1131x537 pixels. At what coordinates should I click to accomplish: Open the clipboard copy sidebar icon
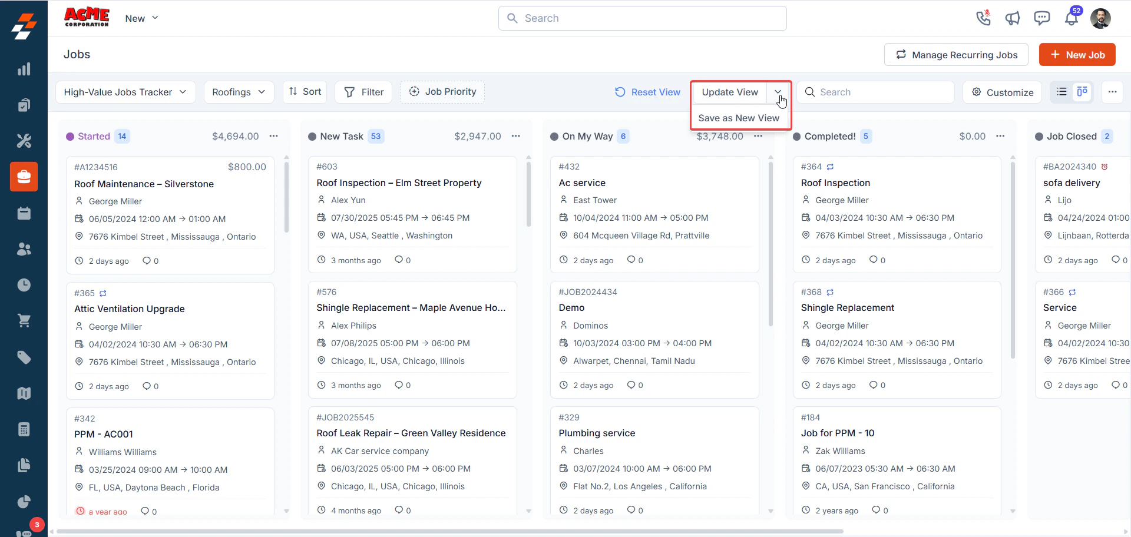(24, 105)
